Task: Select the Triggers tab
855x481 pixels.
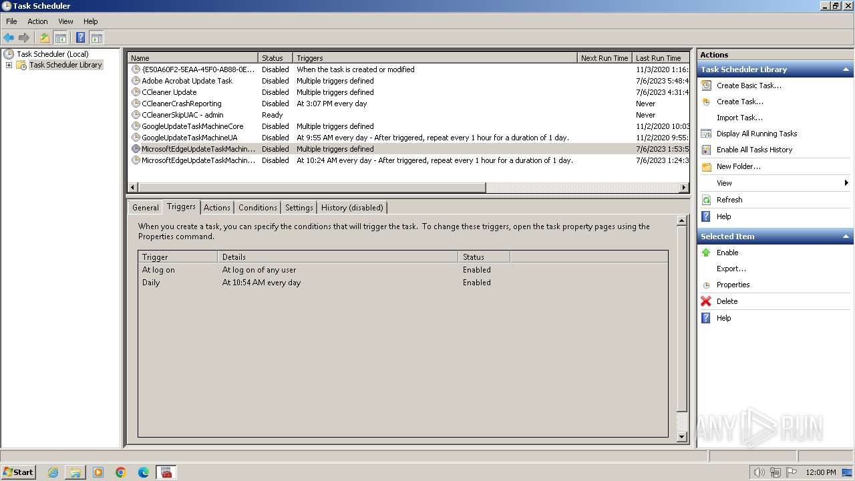Action: point(181,206)
